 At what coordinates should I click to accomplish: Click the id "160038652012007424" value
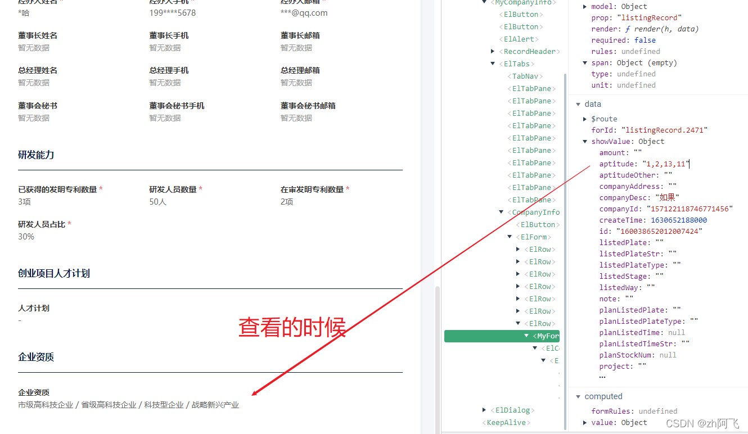659,231
